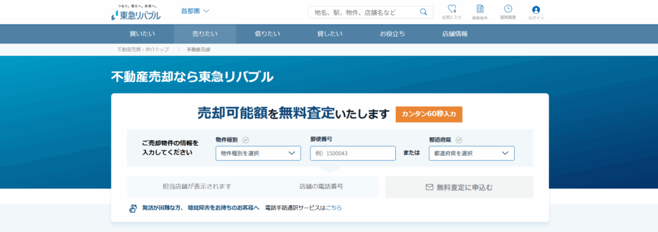The height and width of the screenshot is (232, 658).
Task: Open the 首都圏 region dropdown
Action: (195, 12)
